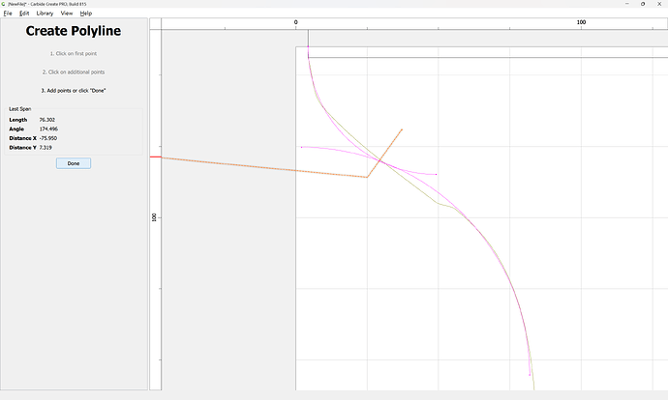Click the Length value in Last Span

tap(46, 120)
